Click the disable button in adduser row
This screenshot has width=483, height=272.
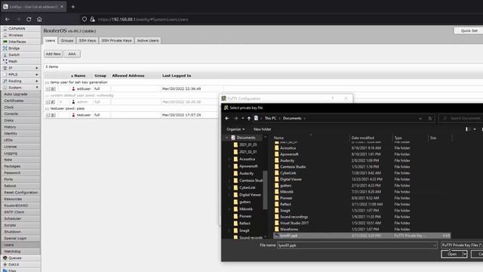click(53, 89)
